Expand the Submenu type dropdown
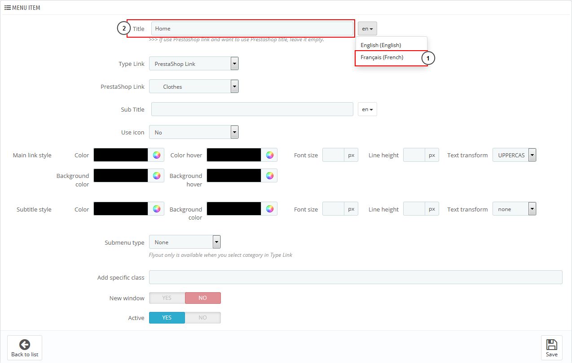This screenshot has width=572, height=363. pyautogui.click(x=185, y=242)
